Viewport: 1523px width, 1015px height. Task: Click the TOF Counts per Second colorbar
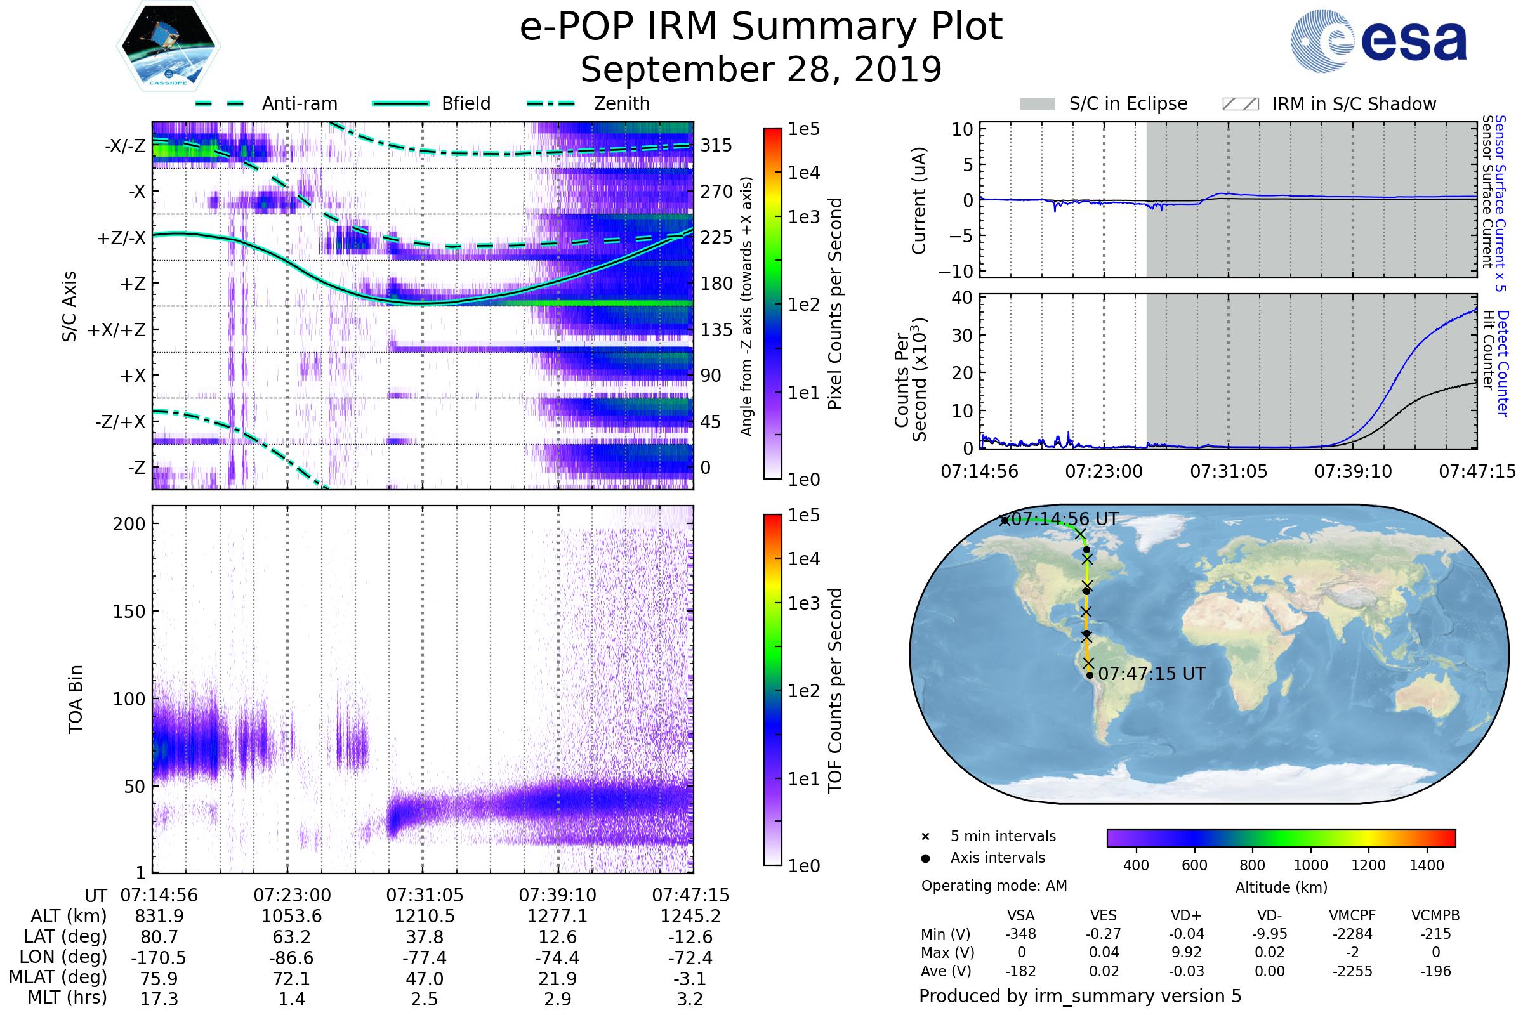[772, 690]
